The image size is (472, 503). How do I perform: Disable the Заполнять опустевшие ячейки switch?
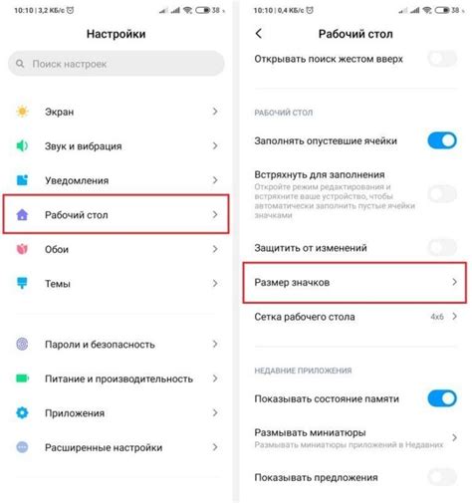[x=442, y=140]
